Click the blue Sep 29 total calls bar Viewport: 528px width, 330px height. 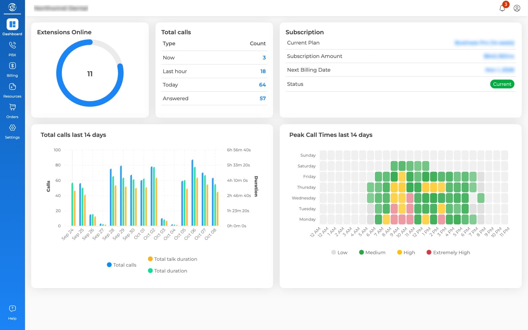pyautogui.click(x=121, y=196)
